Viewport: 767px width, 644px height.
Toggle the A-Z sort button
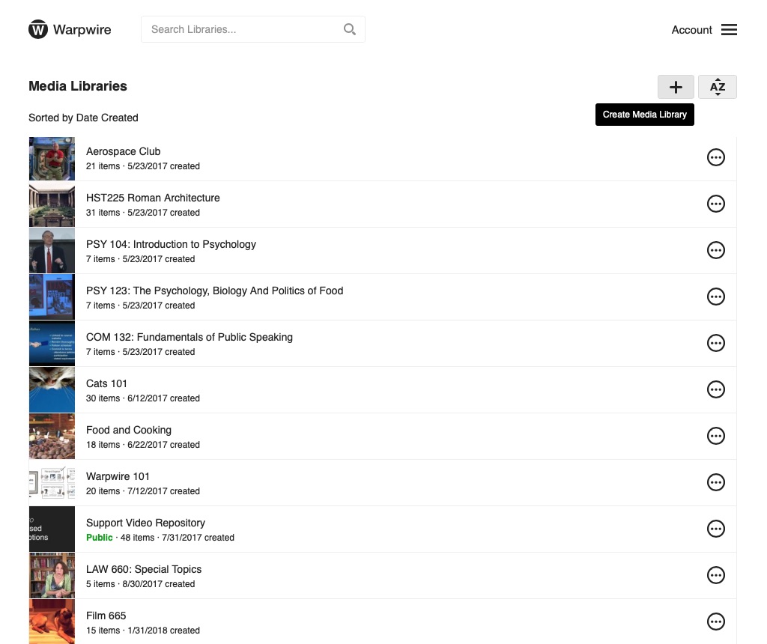pyautogui.click(x=717, y=87)
